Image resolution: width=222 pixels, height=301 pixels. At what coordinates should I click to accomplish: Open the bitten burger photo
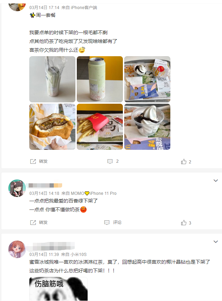coord(52,127)
